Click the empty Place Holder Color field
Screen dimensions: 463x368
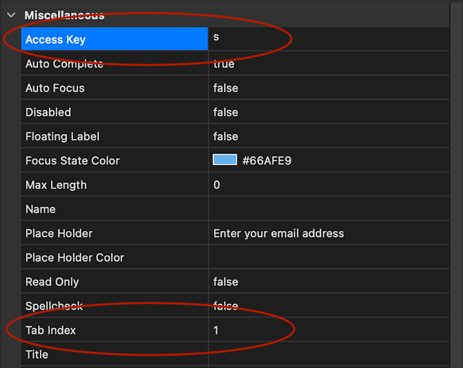click(x=327, y=258)
